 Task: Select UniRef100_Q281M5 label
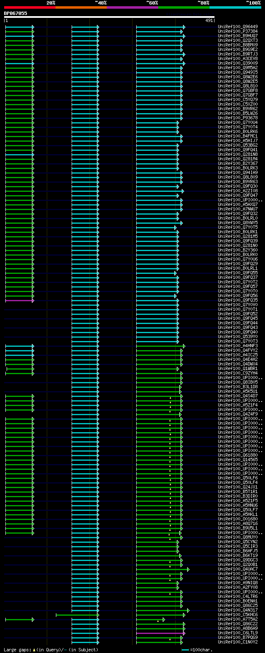click(x=238, y=236)
